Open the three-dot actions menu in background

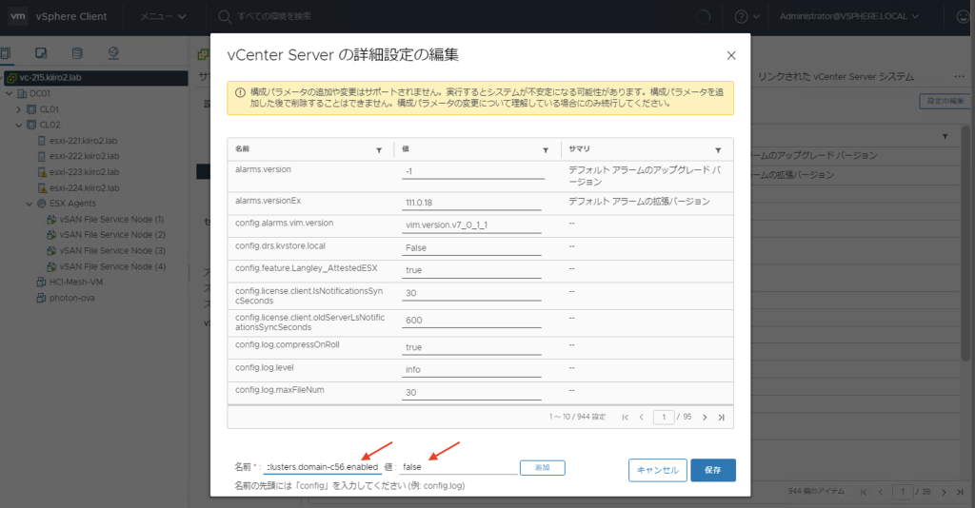959,76
